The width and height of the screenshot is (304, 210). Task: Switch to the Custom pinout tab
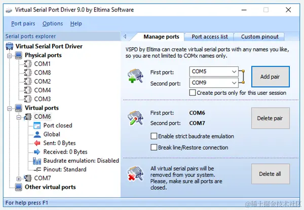(x=259, y=37)
